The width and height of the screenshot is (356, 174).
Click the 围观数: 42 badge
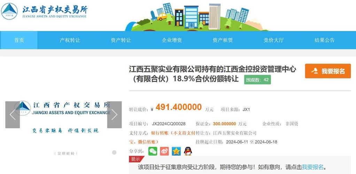(257, 80)
